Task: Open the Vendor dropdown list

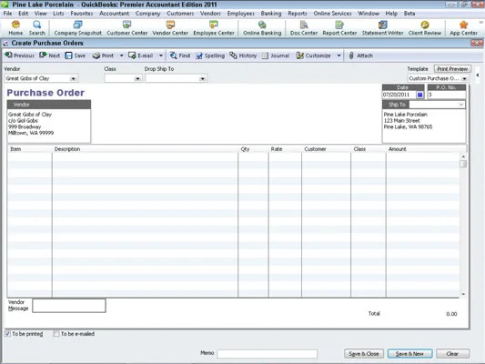Action: click(x=74, y=78)
